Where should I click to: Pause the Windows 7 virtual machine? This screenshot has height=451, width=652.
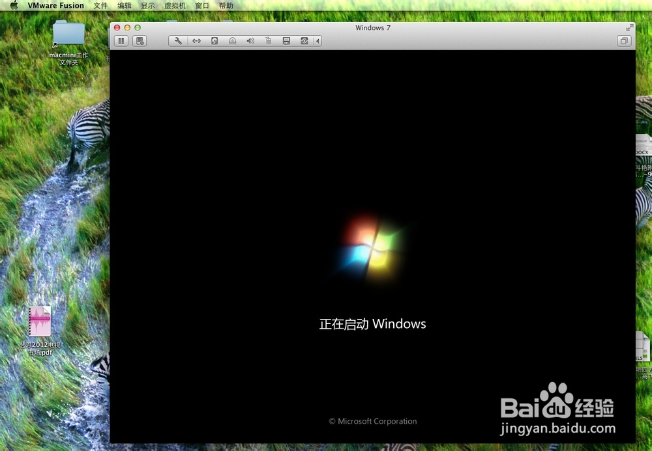[x=121, y=40]
